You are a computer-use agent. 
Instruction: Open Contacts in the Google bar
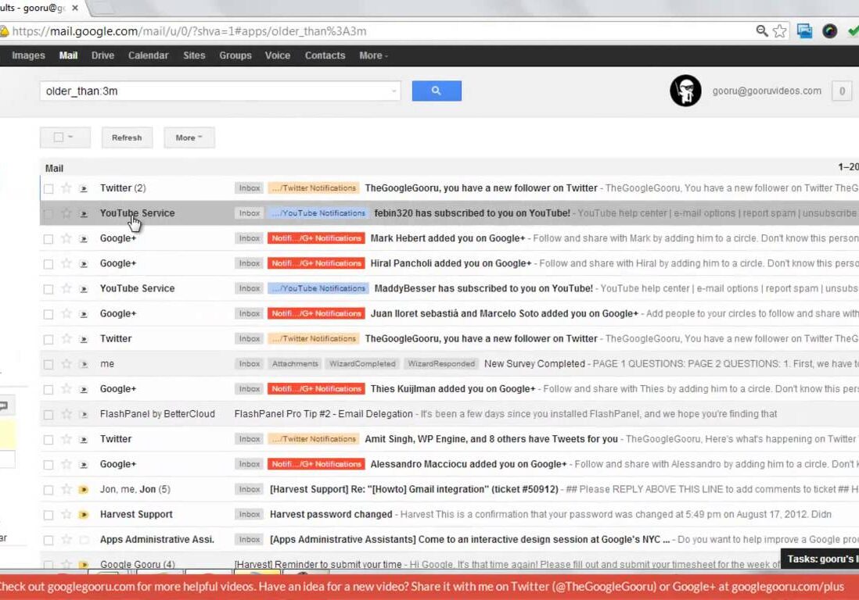325,55
